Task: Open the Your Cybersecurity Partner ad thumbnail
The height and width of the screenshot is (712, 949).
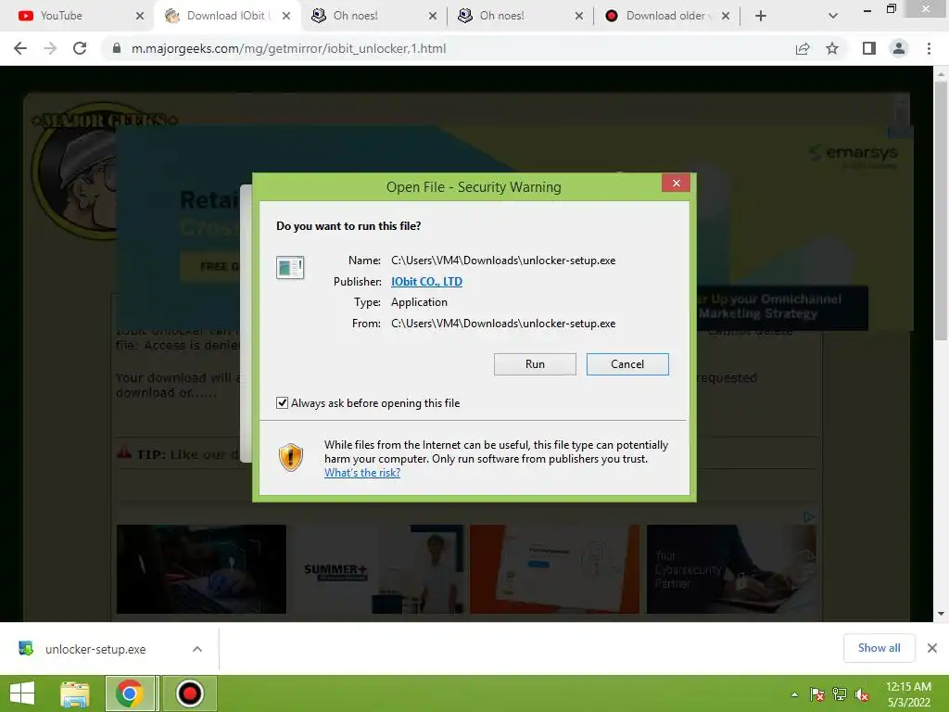Action: tap(731, 569)
